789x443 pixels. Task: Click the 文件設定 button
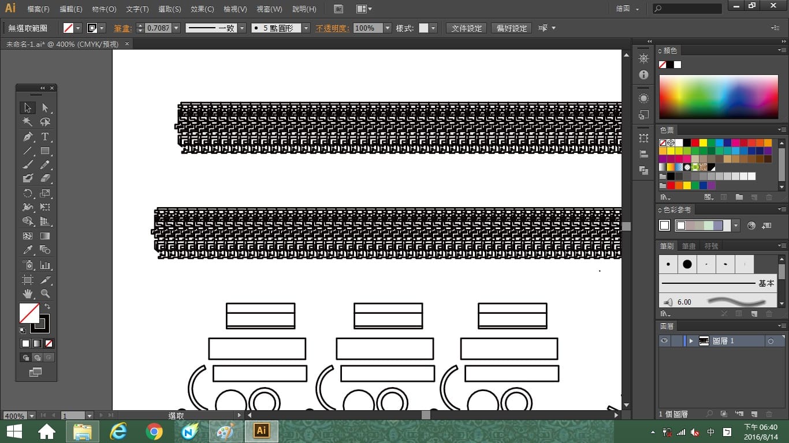467,28
